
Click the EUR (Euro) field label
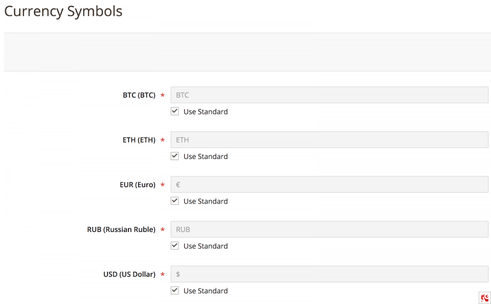click(137, 184)
